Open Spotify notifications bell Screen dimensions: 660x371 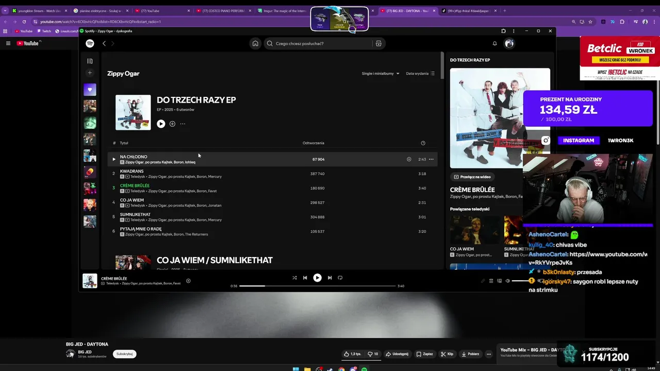[x=494, y=44]
